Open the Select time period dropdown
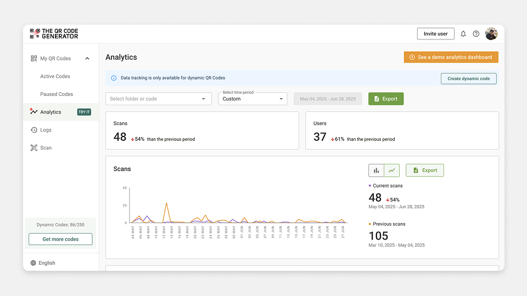 pyautogui.click(x=253, y=99)
